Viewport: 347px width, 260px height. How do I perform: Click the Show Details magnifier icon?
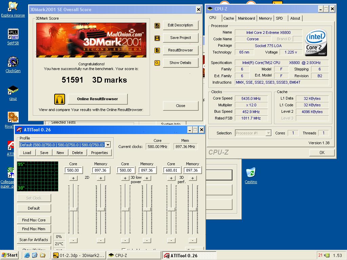click(x=157, y=63)
